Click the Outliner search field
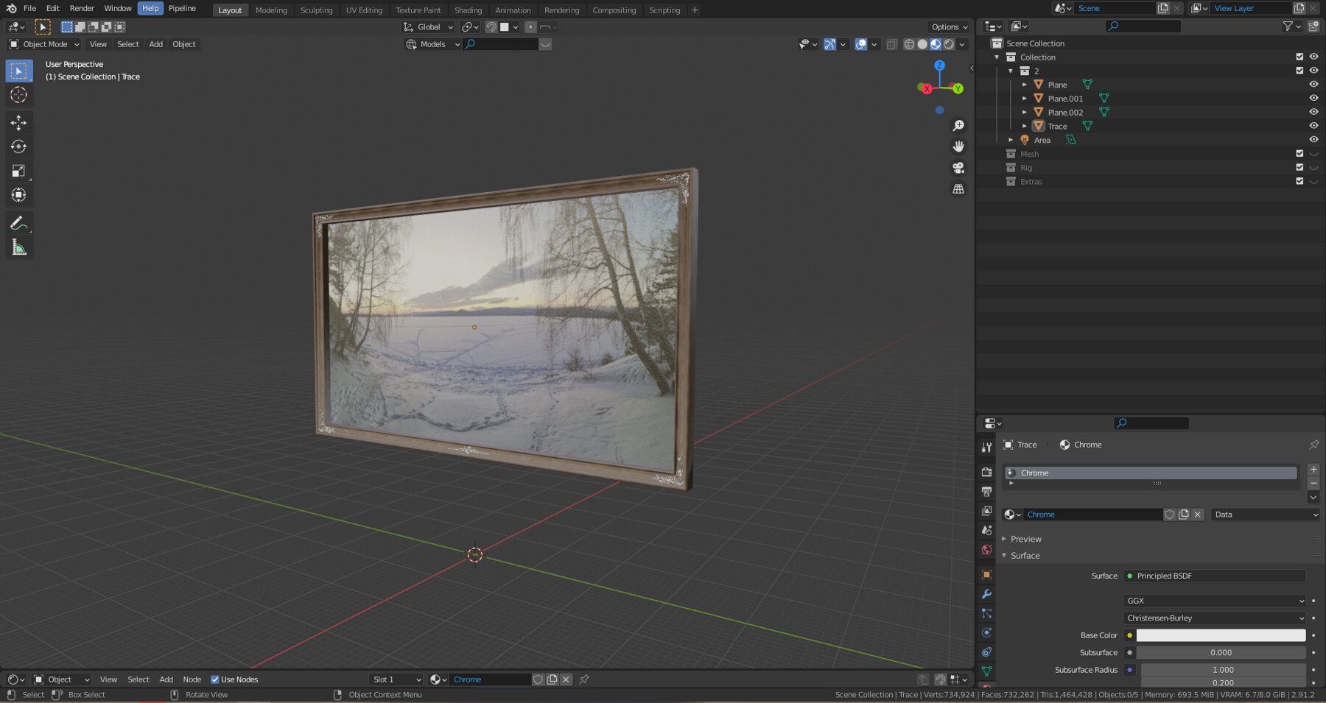 pos(1143,26)
